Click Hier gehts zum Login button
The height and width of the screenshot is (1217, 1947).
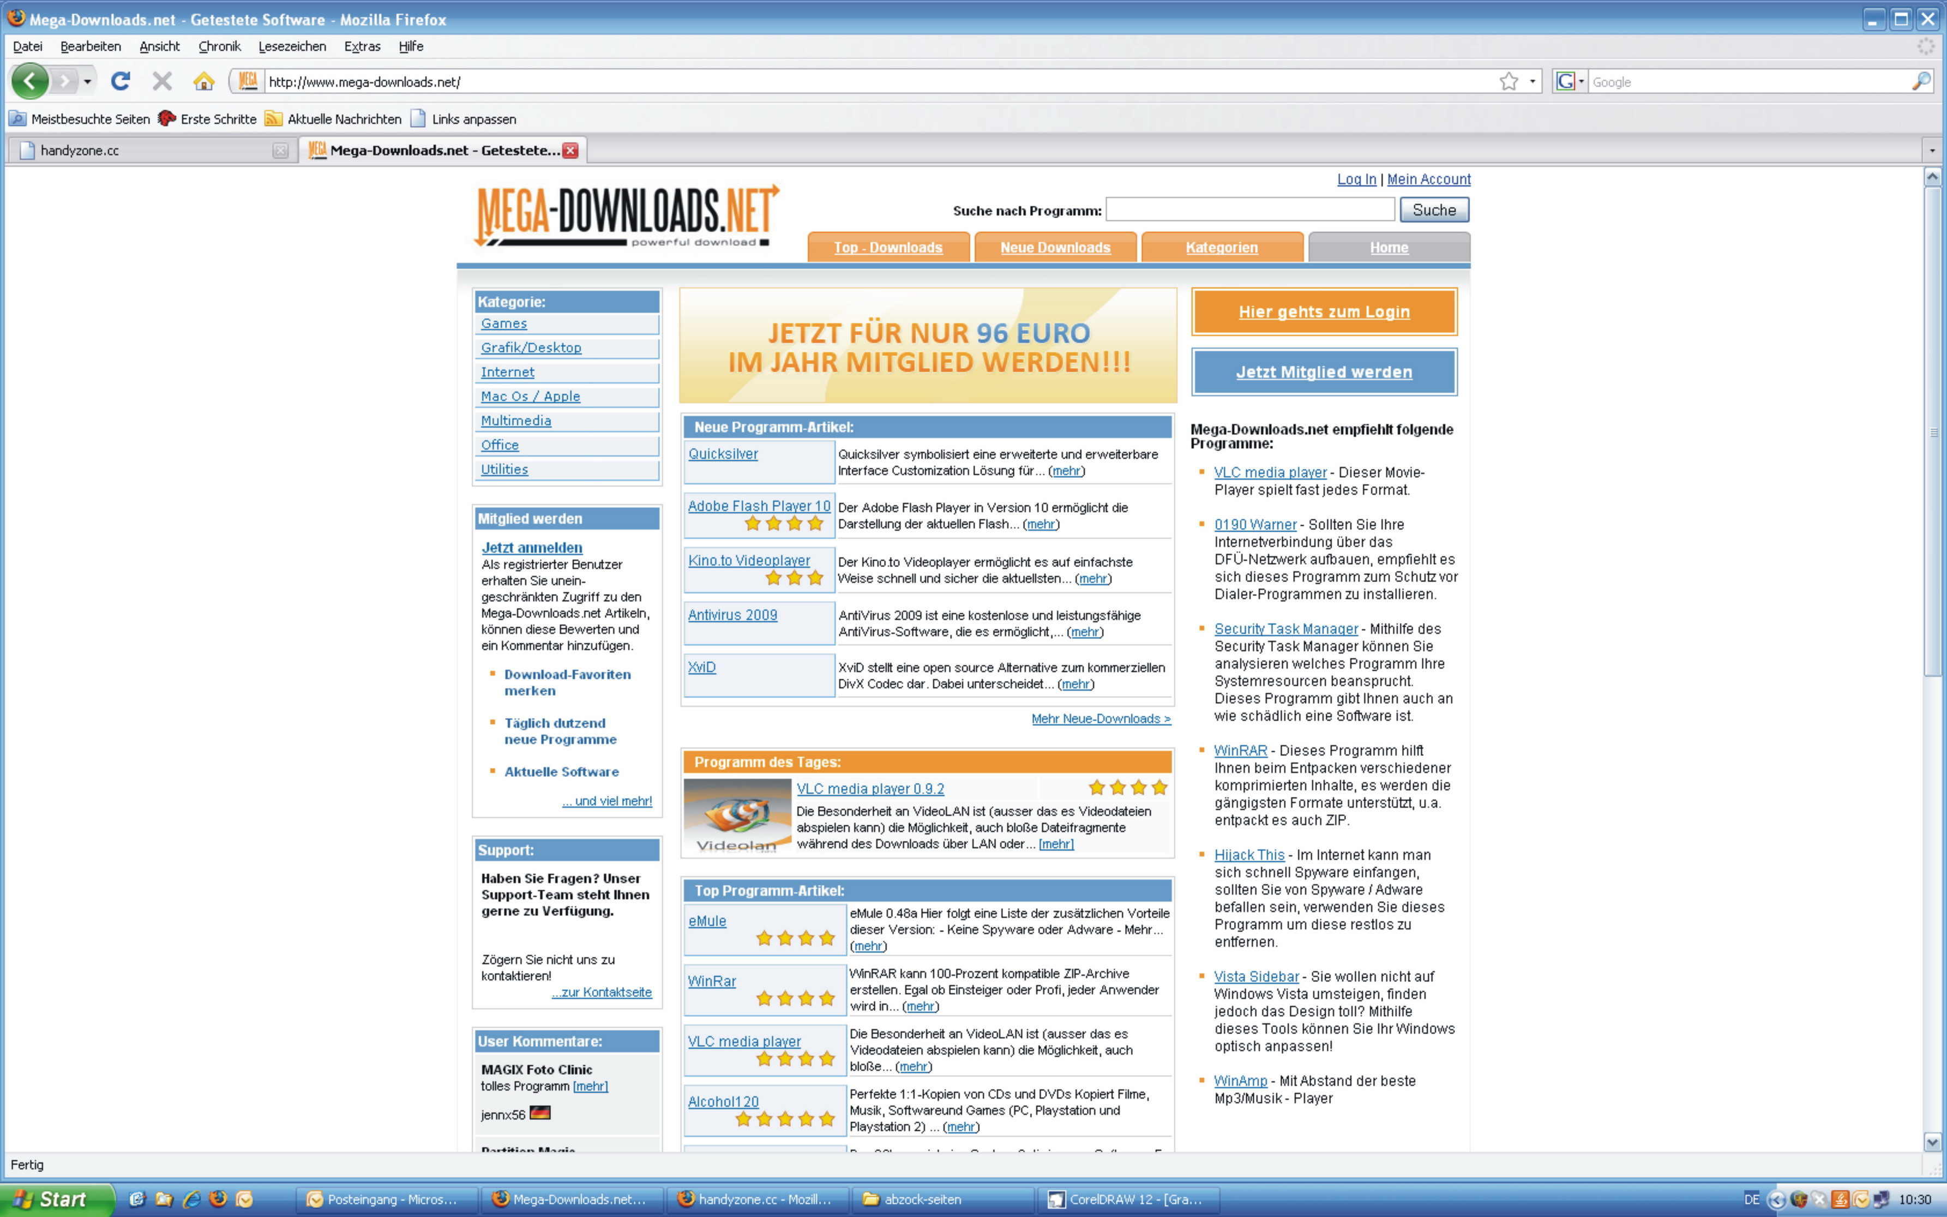(x=1324, y=311)
